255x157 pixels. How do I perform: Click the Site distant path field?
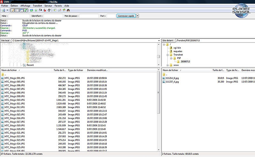point(215,41)
